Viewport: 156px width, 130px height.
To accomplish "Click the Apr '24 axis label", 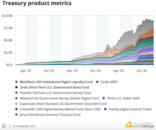I will (x=72, y=71).
